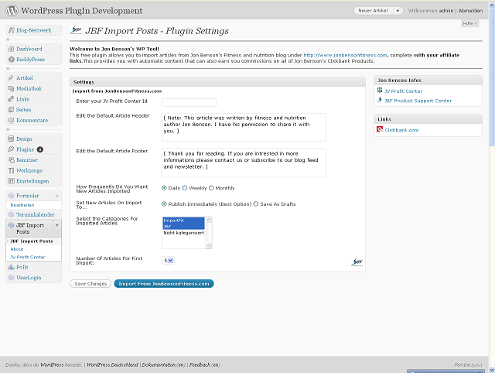Image resolution: width=495 pixels, height=373 pixels.
Task: Click the red Clickbank icon
Action: point(380,129)
